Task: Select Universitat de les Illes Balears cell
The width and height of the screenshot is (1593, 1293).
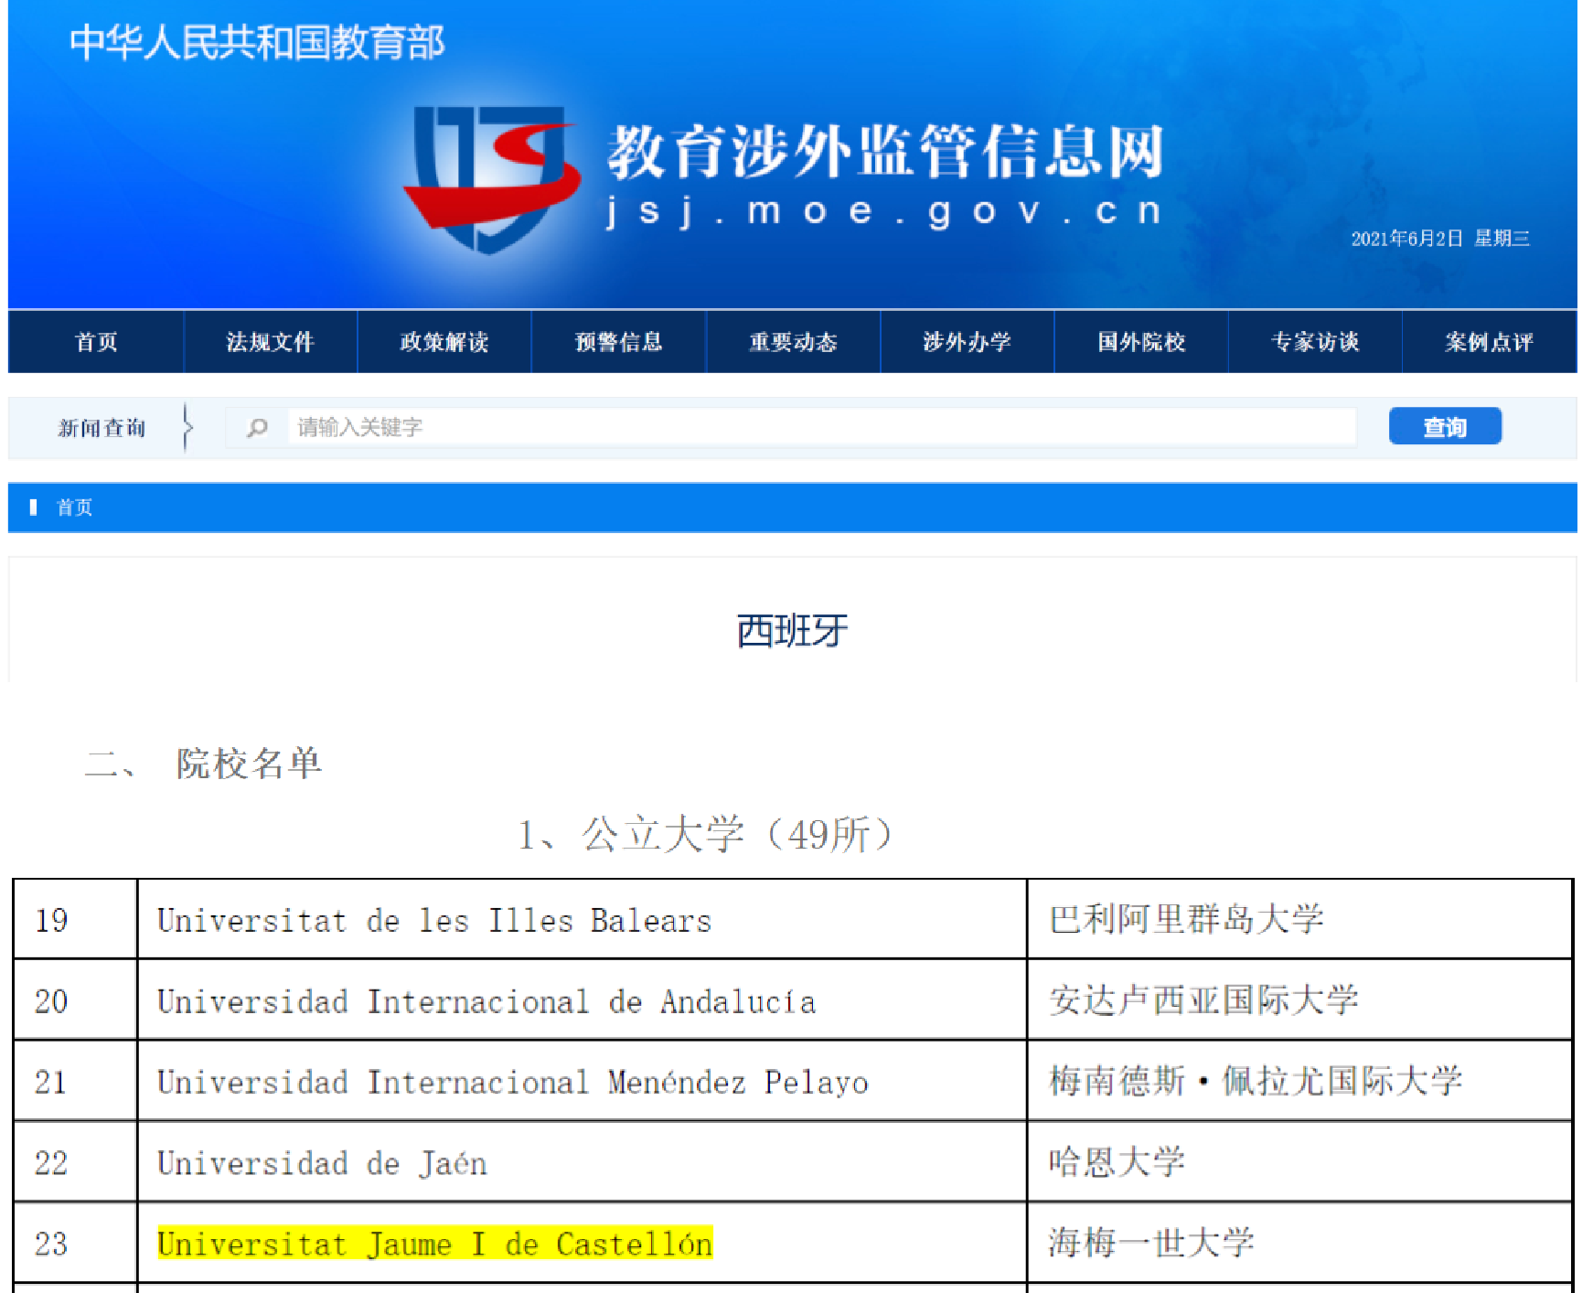Action: (x=582, y=920)
